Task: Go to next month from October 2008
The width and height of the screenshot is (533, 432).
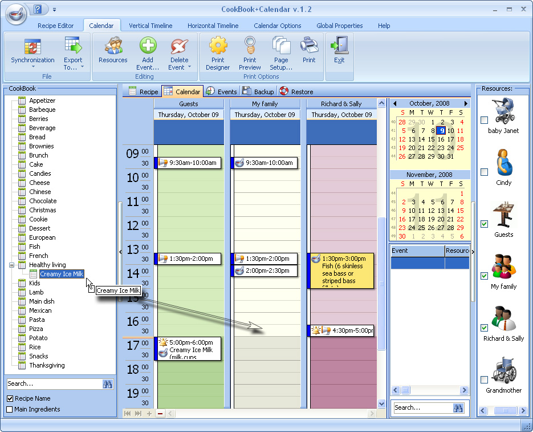Action: tap(466, 103)
